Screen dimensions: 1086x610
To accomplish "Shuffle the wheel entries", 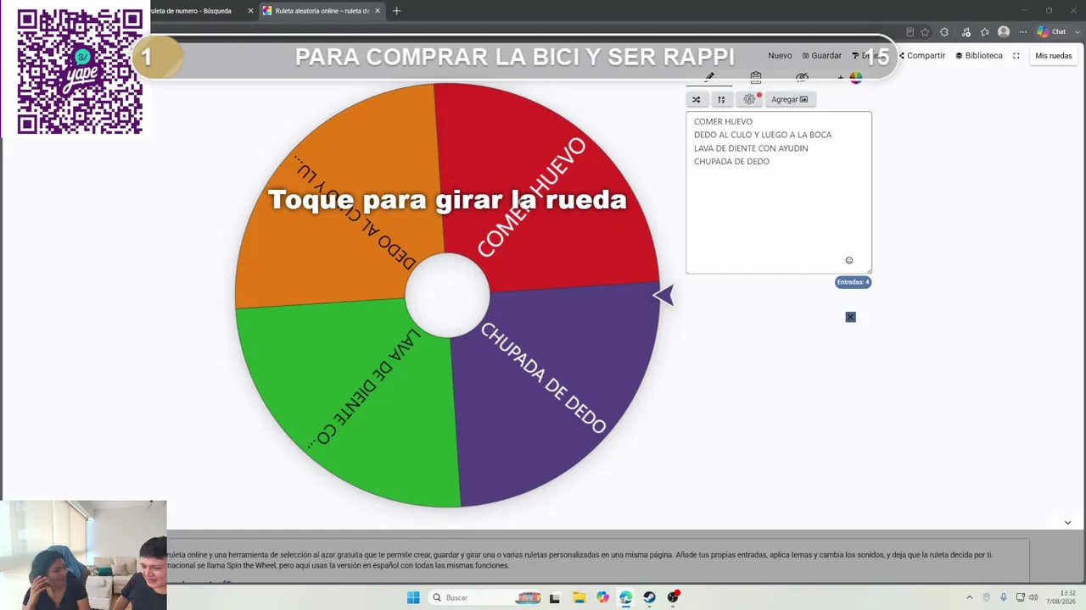I will click(x=697, y=99).
